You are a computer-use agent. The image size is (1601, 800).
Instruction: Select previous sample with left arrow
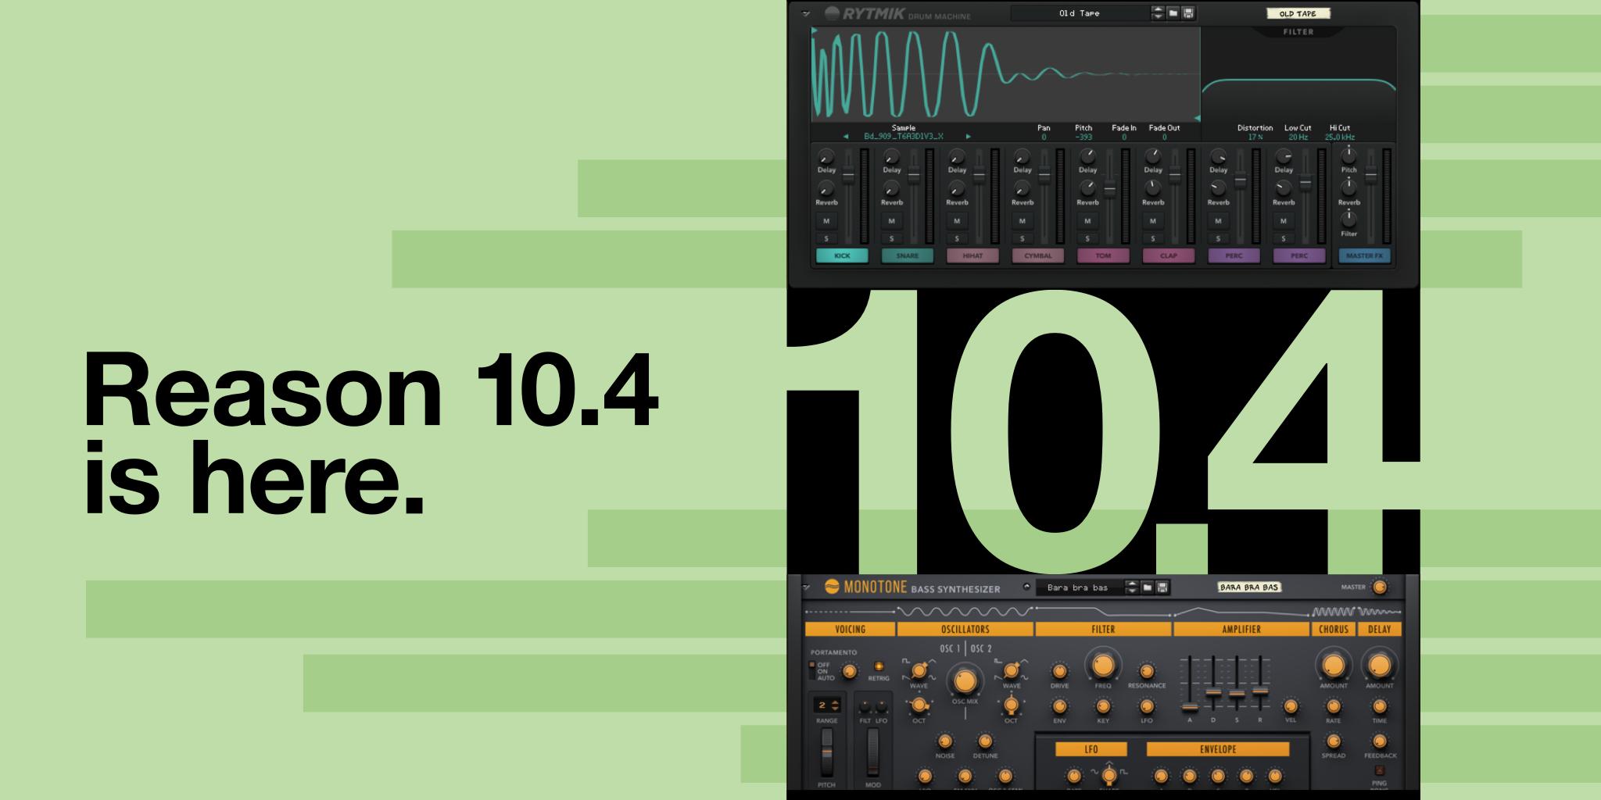pos(845,137)
